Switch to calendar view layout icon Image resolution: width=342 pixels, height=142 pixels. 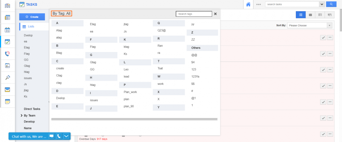(x=310, y=15)
